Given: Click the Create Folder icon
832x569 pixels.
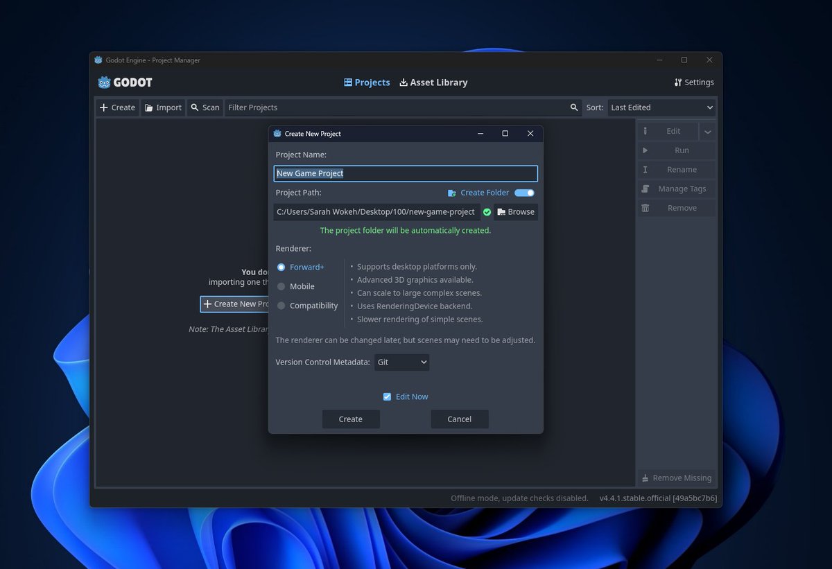Looking at the screenshot, I should 452,193.
